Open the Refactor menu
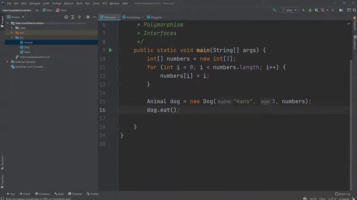 [x=69, y=3]
